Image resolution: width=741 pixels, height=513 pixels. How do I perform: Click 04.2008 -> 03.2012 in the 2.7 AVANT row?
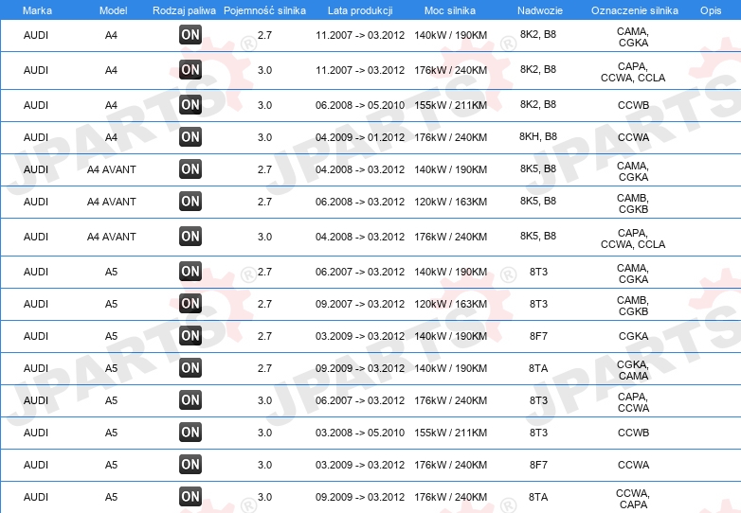tap(360, 169)
